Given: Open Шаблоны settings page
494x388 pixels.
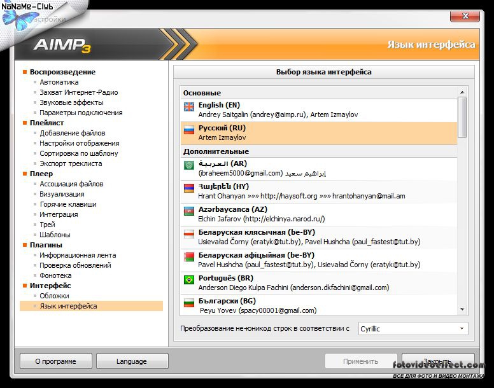Looking at the screenshot, I should tap(55, 235).
